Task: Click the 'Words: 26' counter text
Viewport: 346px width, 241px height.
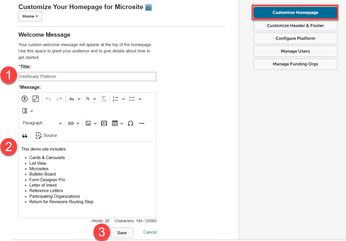Action: pos(100,221)
